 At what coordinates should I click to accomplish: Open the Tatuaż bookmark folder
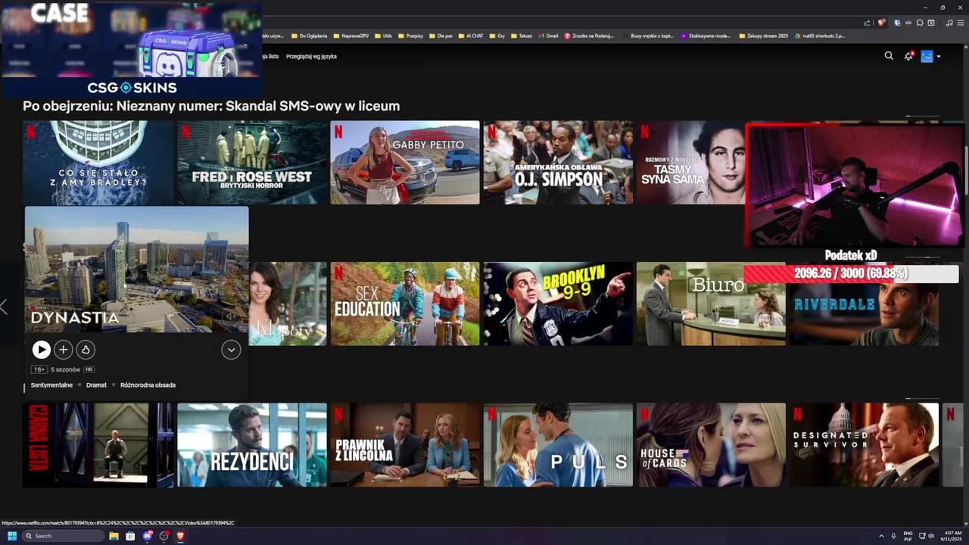pyautogui.click(x=521, y=36)
